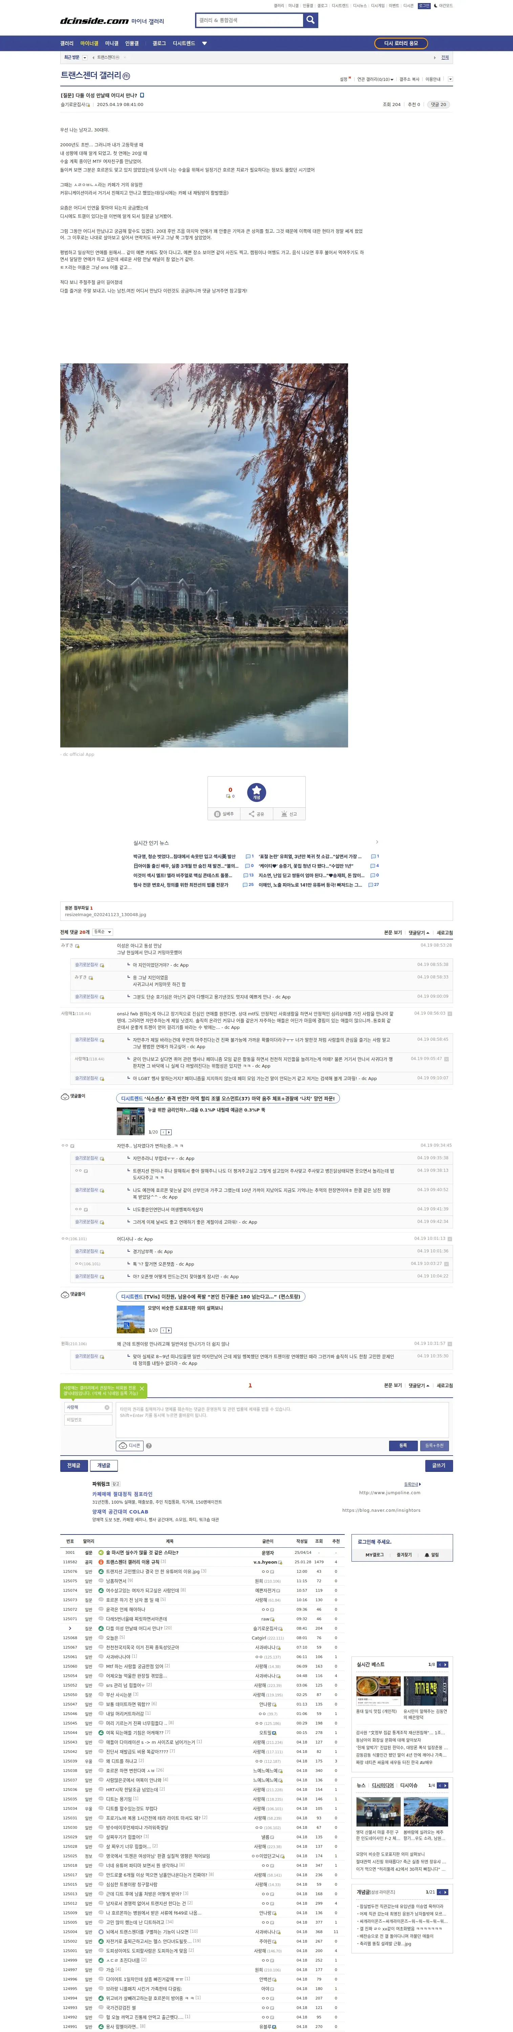This screenshot has width=513, height=2032.
Task: Click the search magnifier icon in header
Action: pos(311,21)
